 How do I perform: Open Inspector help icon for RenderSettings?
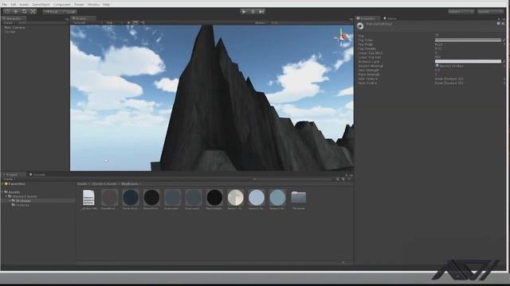[x=499, y=23]
